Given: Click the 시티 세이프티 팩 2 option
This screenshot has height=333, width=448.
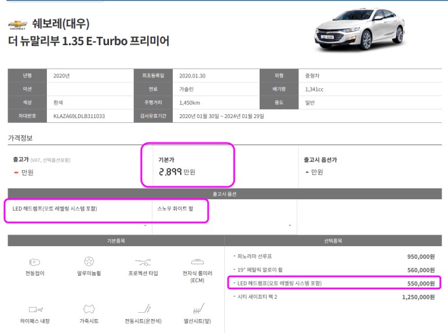Looking at the screenshot, I should (334, 297).
